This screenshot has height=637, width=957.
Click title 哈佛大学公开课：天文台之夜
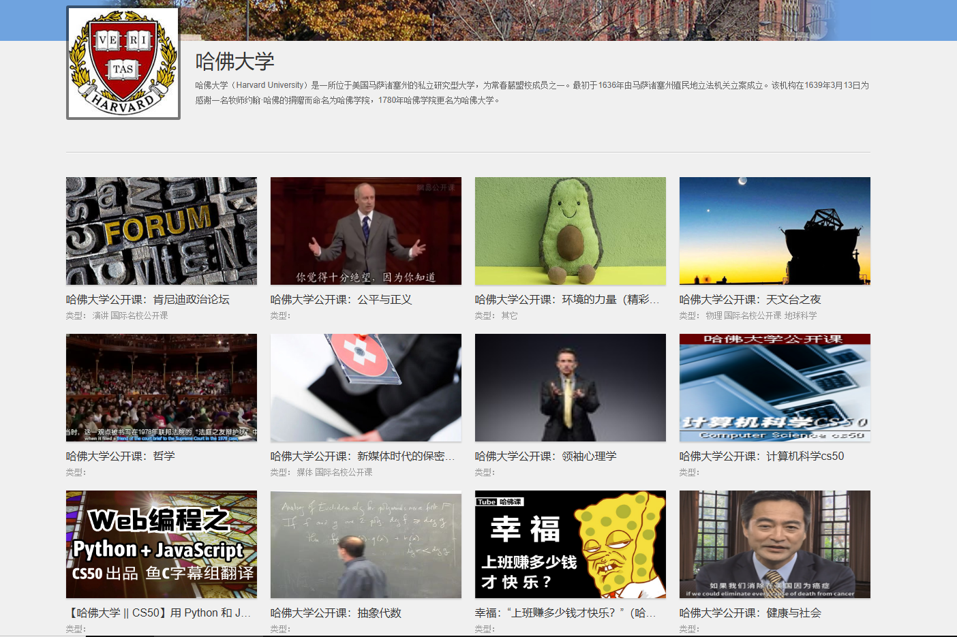[750, 300]
